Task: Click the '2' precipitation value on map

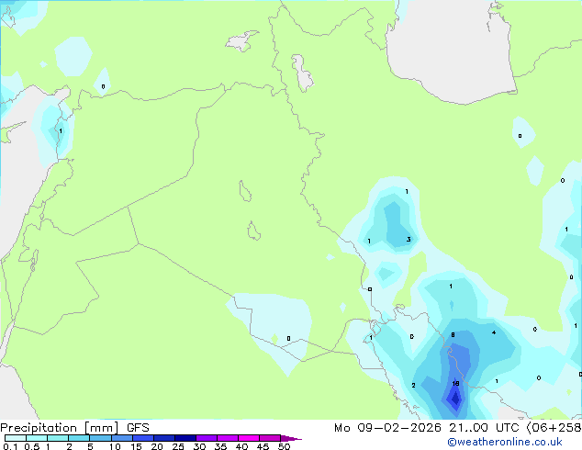Action: [413, 386]
